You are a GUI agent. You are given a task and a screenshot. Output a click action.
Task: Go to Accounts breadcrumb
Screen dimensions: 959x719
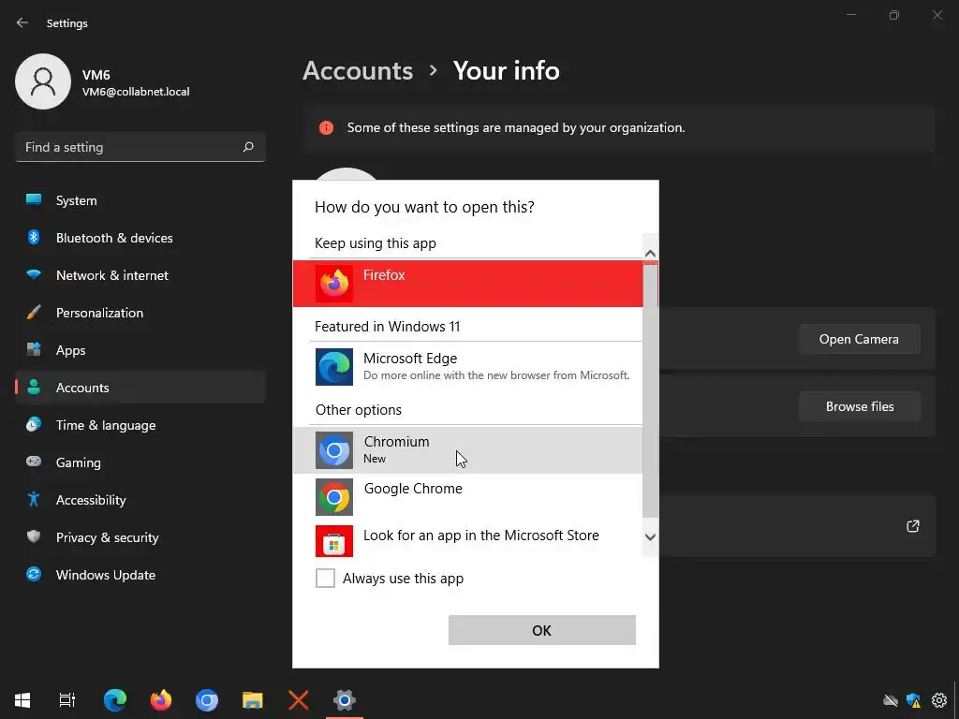[358, 71]
